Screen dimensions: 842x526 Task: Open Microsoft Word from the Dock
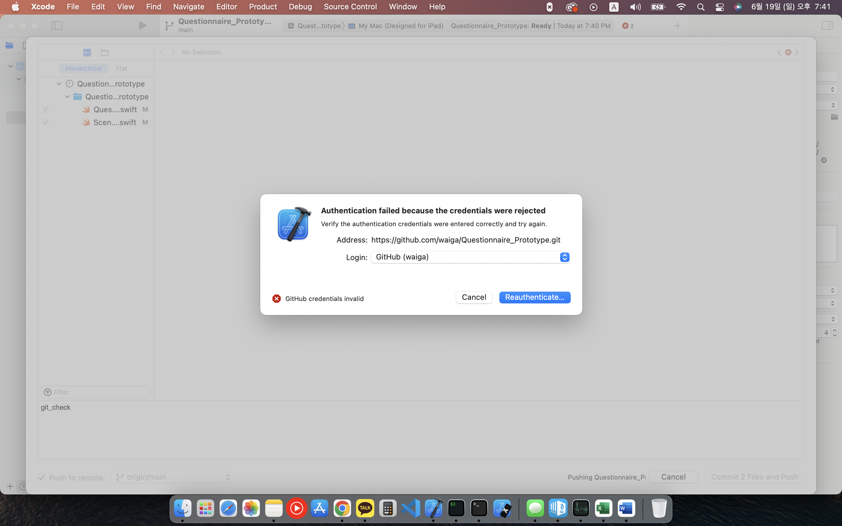tap(626, 508)
